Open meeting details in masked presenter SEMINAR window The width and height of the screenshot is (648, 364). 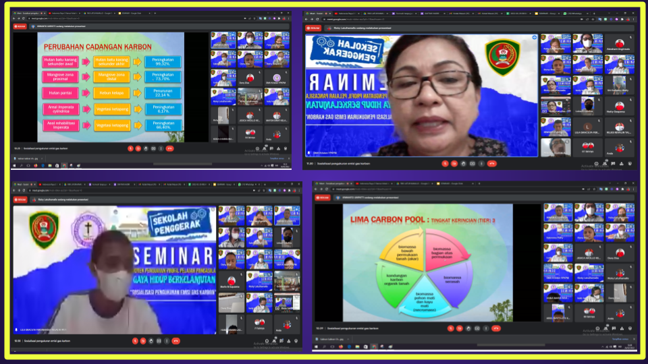[267, 341]
